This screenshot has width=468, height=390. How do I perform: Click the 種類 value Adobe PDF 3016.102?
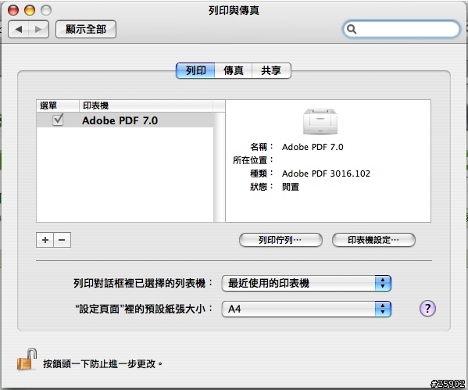[x=326, y=174]
